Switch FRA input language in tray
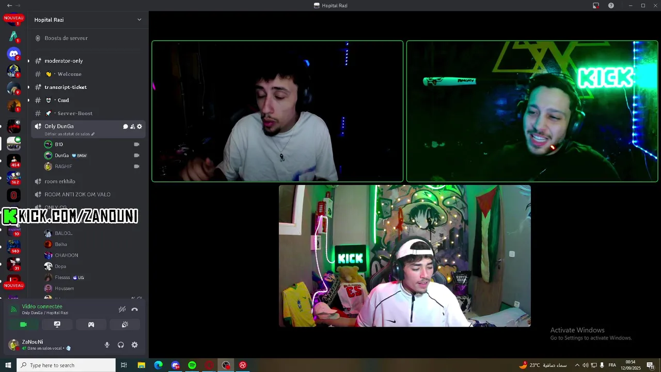 [612, 365]
